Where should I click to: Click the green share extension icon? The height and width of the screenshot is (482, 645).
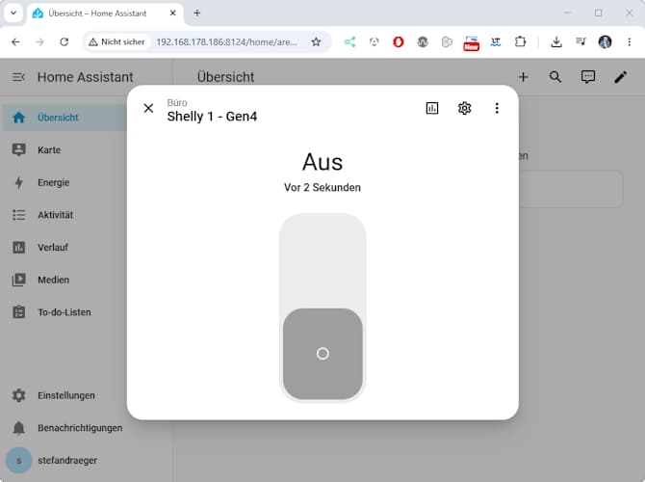[349, 42]
